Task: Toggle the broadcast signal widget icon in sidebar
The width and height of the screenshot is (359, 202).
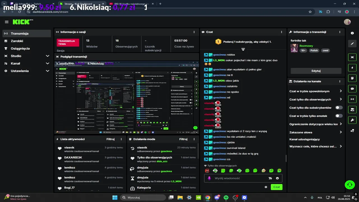Action: tap(352, 99)
